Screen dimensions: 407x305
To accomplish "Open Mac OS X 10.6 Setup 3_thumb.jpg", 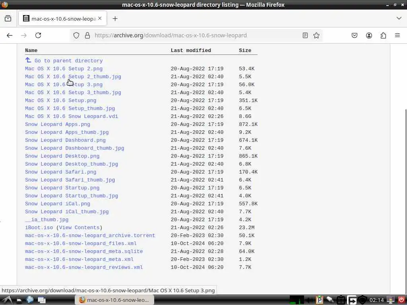I will click(73, 93).
